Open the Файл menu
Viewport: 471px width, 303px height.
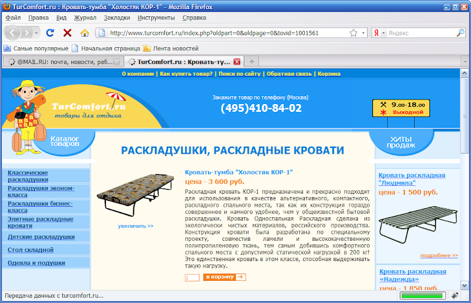(13, 18)
